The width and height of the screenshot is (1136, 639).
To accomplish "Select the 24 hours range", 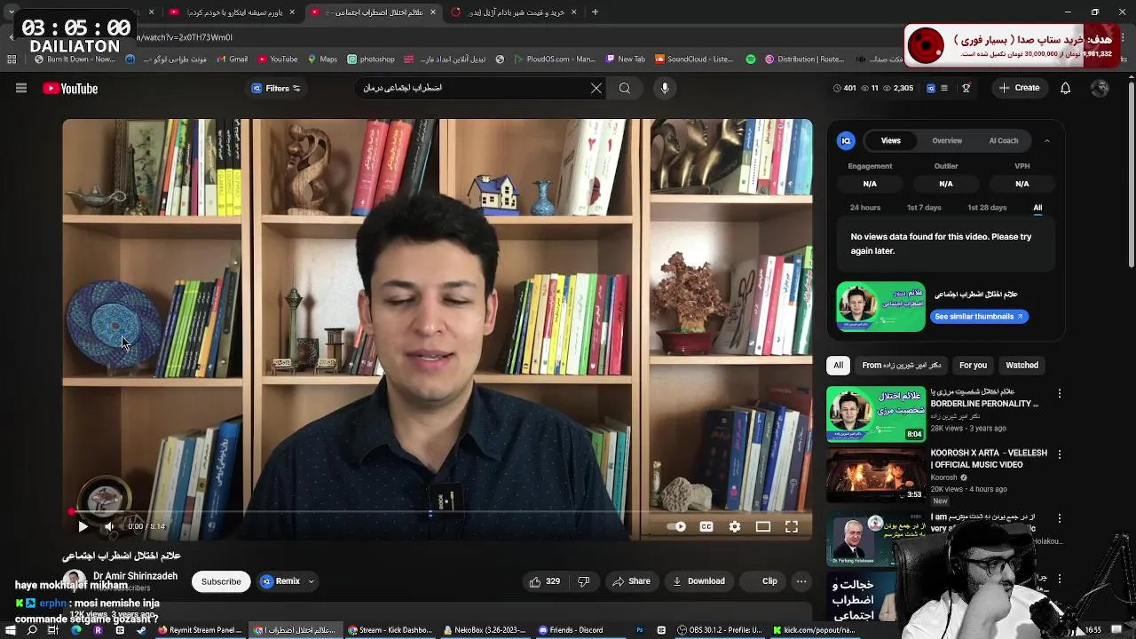I will tap(865, 208).
